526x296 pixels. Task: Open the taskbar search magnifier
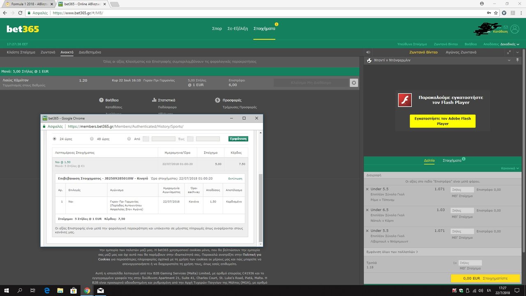(20, 290)
